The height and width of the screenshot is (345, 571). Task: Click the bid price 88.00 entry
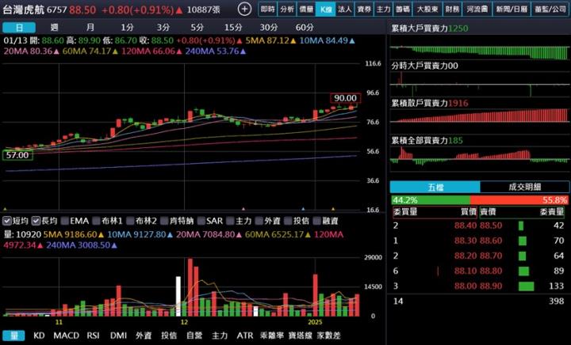465,286
